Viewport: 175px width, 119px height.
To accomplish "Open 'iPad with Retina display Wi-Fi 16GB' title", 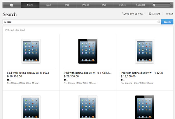I will click(28, 73).
